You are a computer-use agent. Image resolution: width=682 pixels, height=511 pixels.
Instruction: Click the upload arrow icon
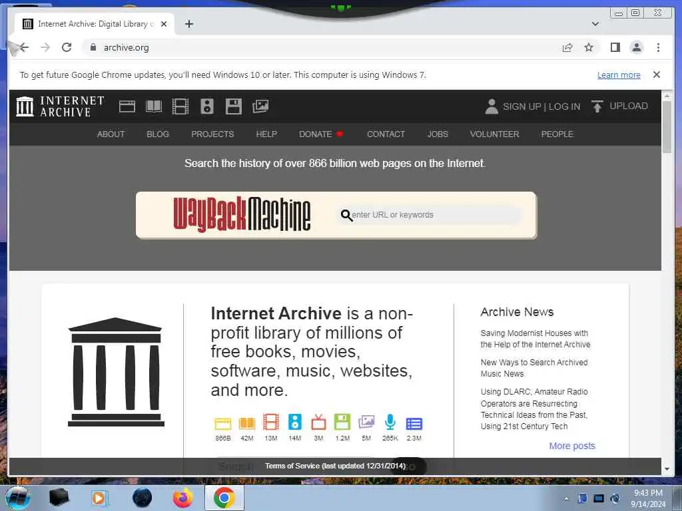[x=597, y=106]
